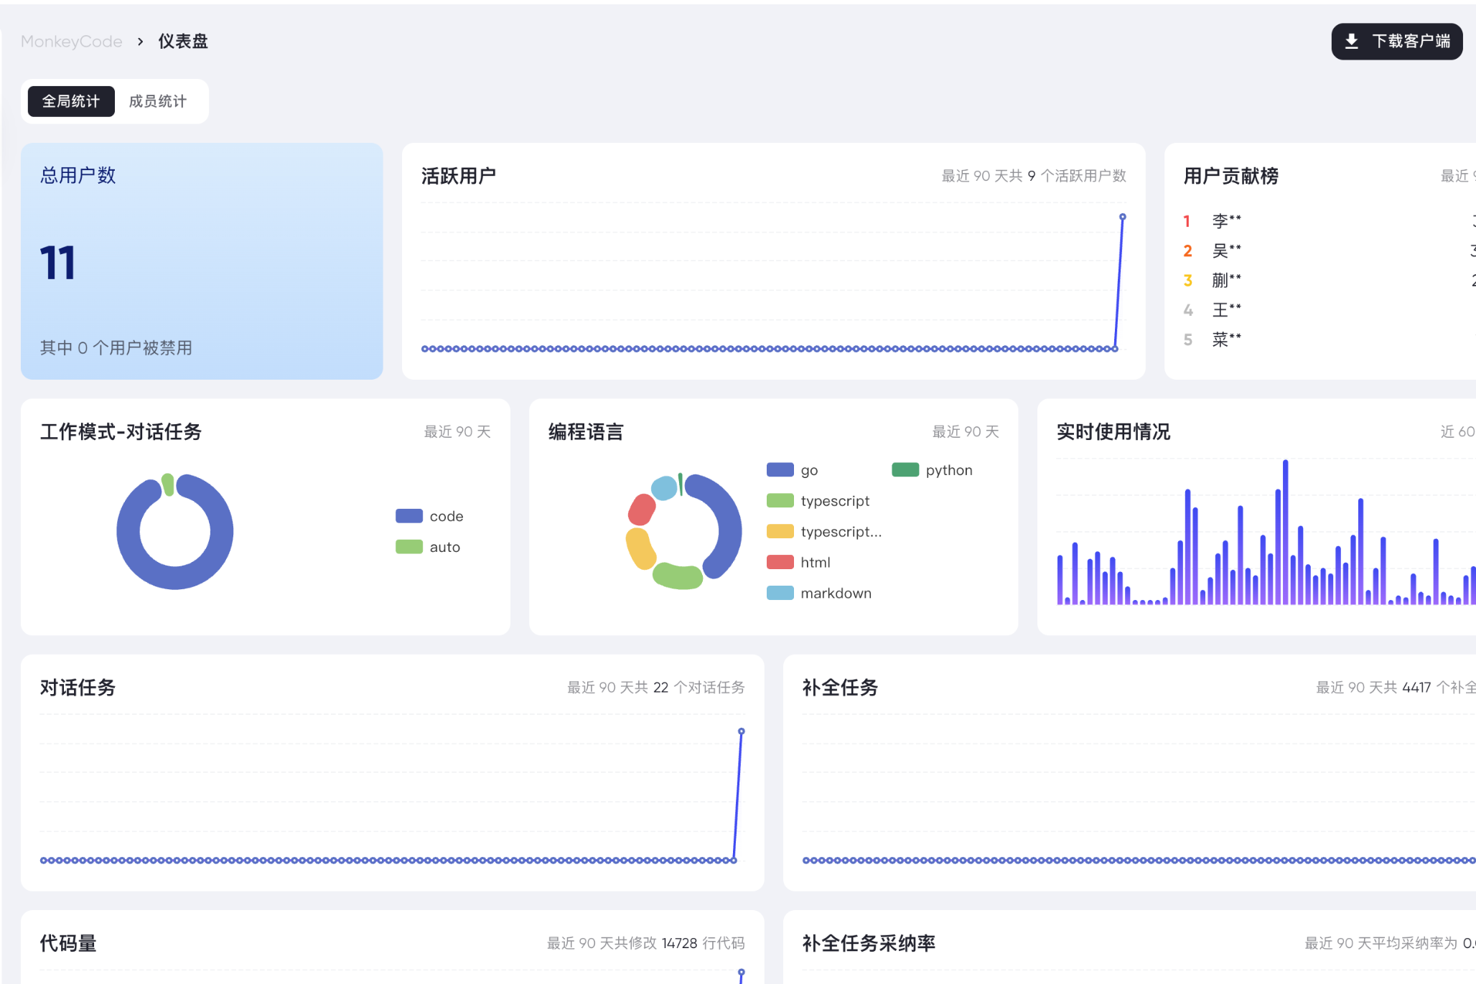Click the tallest bar in 实时使用情况 chart
The image size is (1476, 984).
[x=1285, y=531]
